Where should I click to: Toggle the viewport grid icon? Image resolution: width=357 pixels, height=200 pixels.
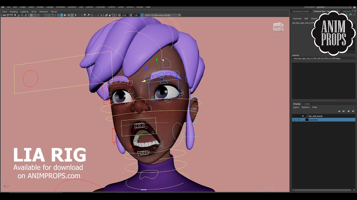click(31, 15)
